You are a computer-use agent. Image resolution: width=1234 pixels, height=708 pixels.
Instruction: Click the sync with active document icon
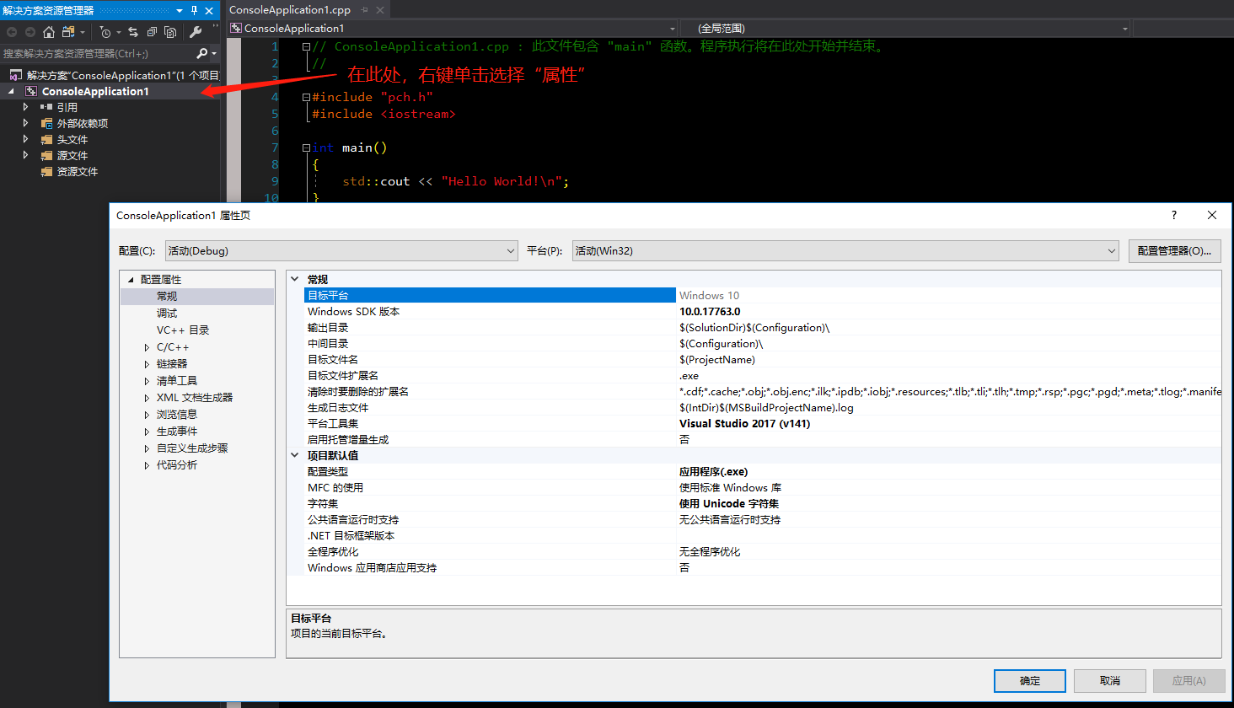(133, 32)
